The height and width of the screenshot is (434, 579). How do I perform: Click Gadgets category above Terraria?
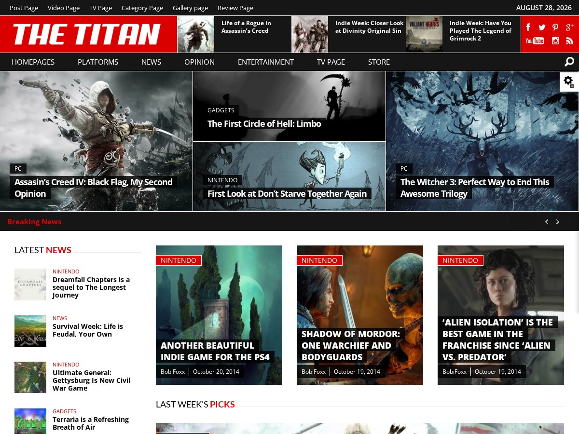[64, 411]
